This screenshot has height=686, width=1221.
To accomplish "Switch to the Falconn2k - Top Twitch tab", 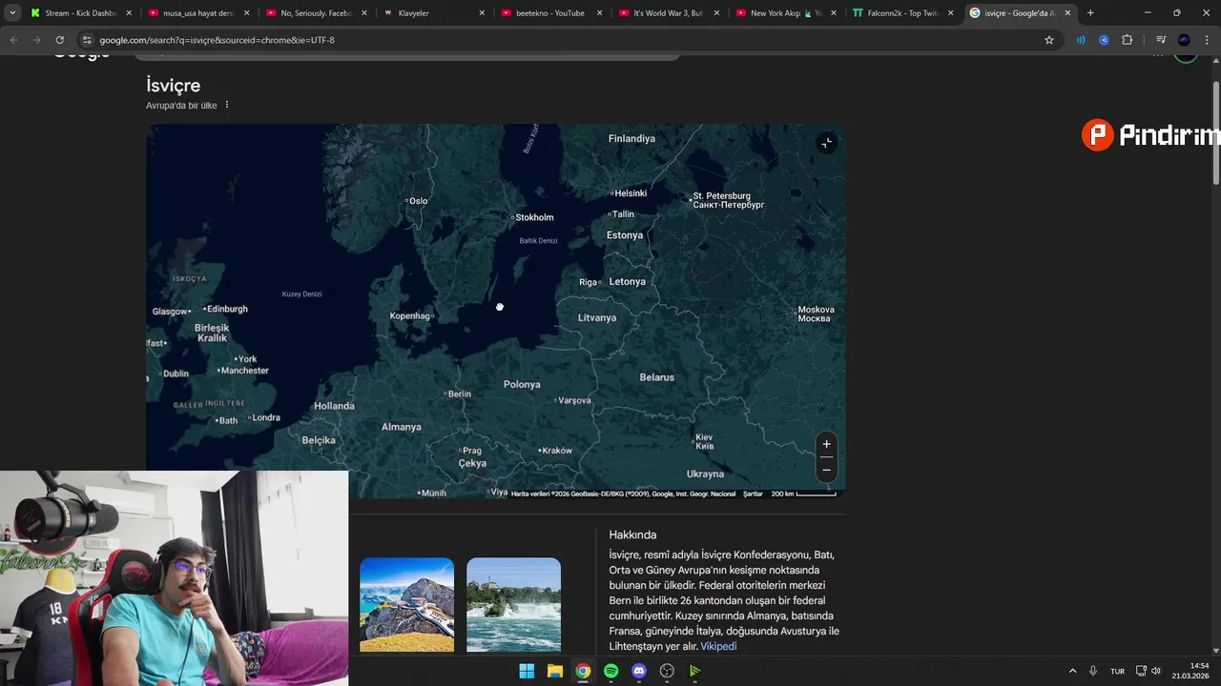I will [x=903, y=13].
